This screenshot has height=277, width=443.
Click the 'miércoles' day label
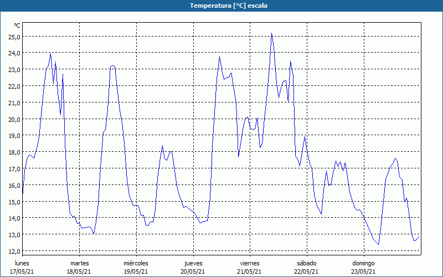click(136, 263)
